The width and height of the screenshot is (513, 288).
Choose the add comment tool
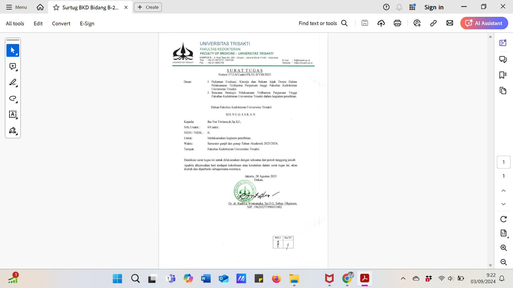point(13,66)
